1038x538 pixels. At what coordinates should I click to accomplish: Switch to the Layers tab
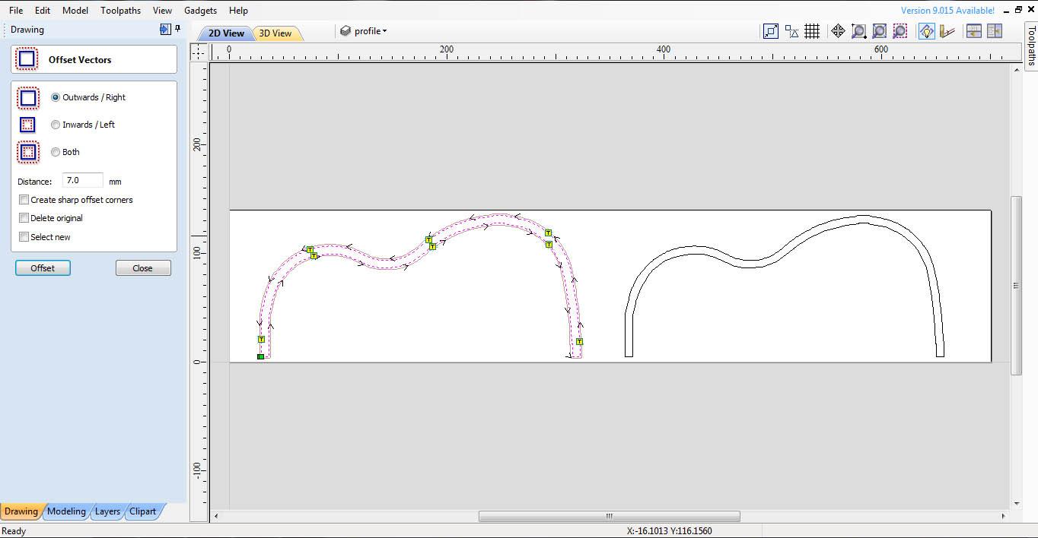pyautogui.click(x=107, y=511)
